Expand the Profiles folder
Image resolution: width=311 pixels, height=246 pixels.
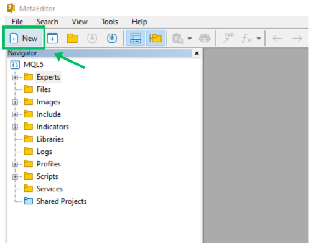point(15,164)
